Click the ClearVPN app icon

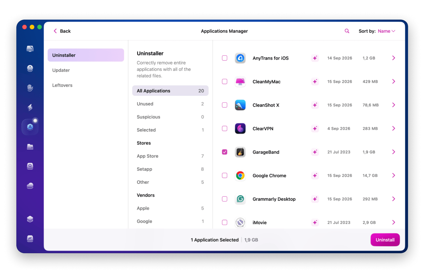point(240,129)
